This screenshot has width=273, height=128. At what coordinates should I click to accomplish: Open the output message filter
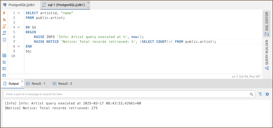tap(260, 94)
